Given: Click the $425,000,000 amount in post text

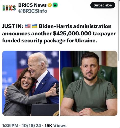Looking at the screenshot, I should tap(72, 34).
